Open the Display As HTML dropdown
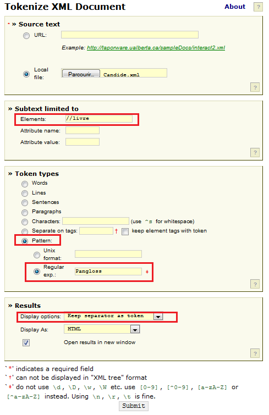The height and width of the screenshot is (415, 269). [x=135, y=329]
